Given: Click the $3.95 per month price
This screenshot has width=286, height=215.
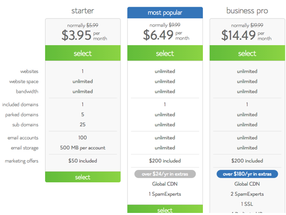Looking at the screenshot, I should point(84,35).
